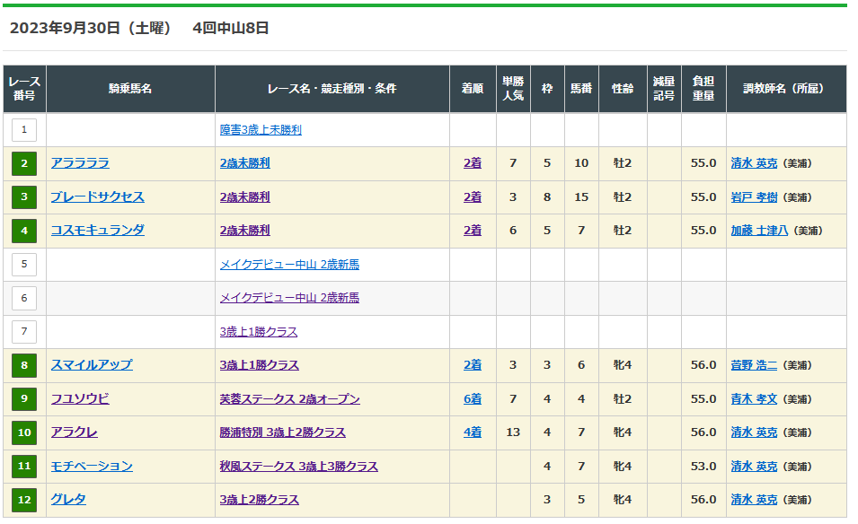Click the green race number 2 badge
The image size is (858, 524).
pyautogui.click(x=24, y=163)
